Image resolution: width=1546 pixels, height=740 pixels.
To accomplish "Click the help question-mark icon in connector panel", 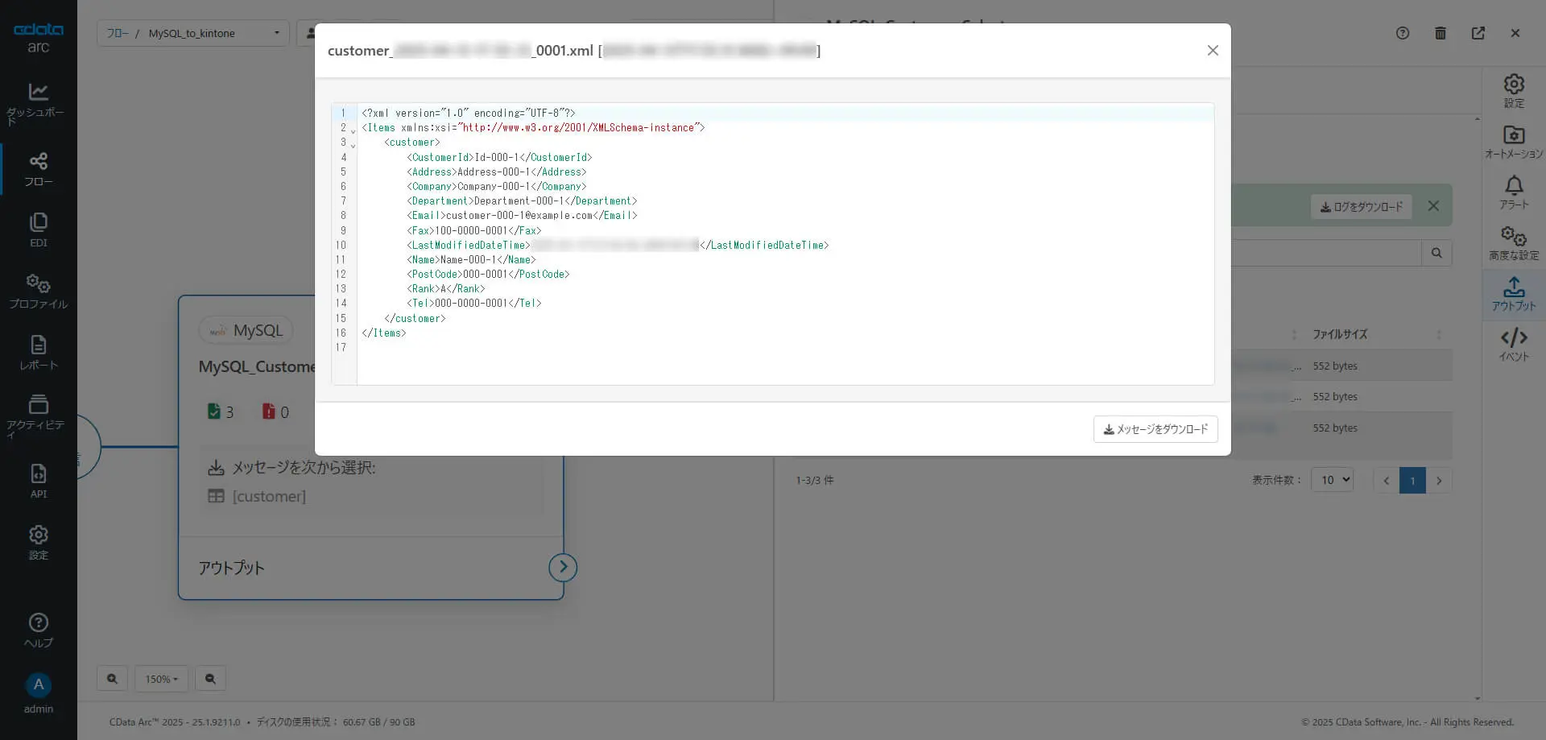I will click(x=1403, y=33).
